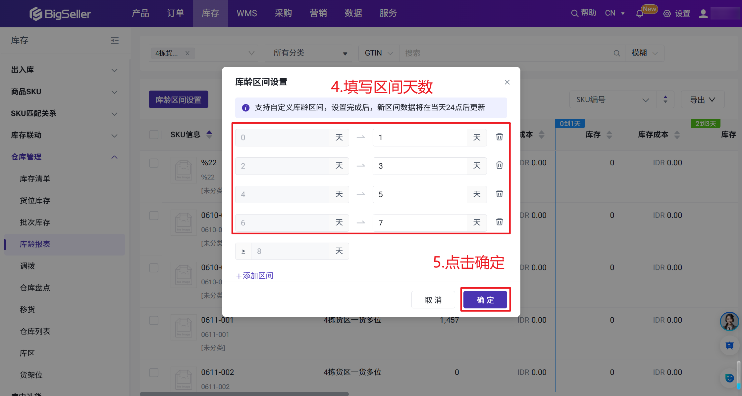Open the 所有分类 category dropdown
The width and height of the screenshot is (742, 396).
[308, 53]
